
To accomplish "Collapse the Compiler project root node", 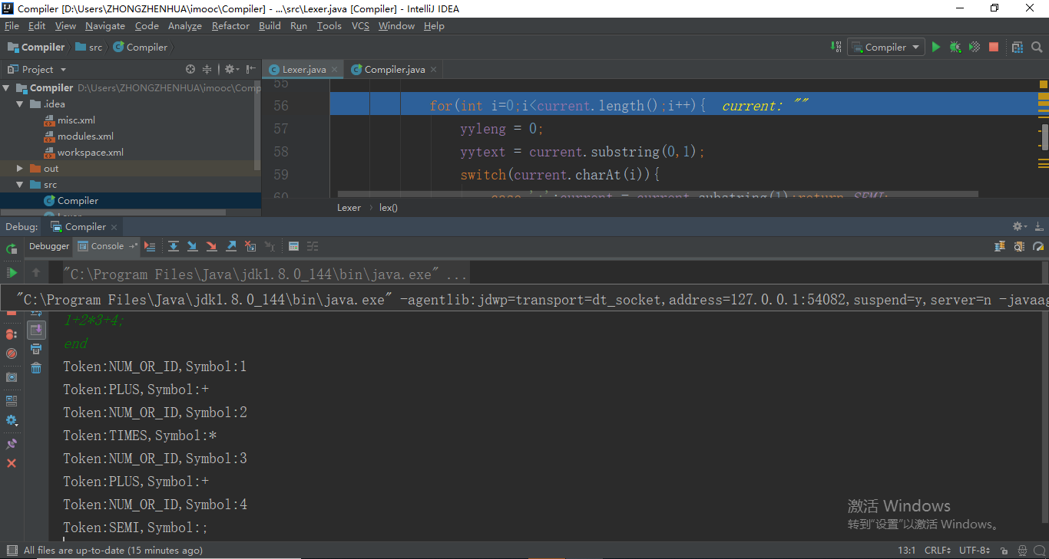I will [x=8, y=87].
